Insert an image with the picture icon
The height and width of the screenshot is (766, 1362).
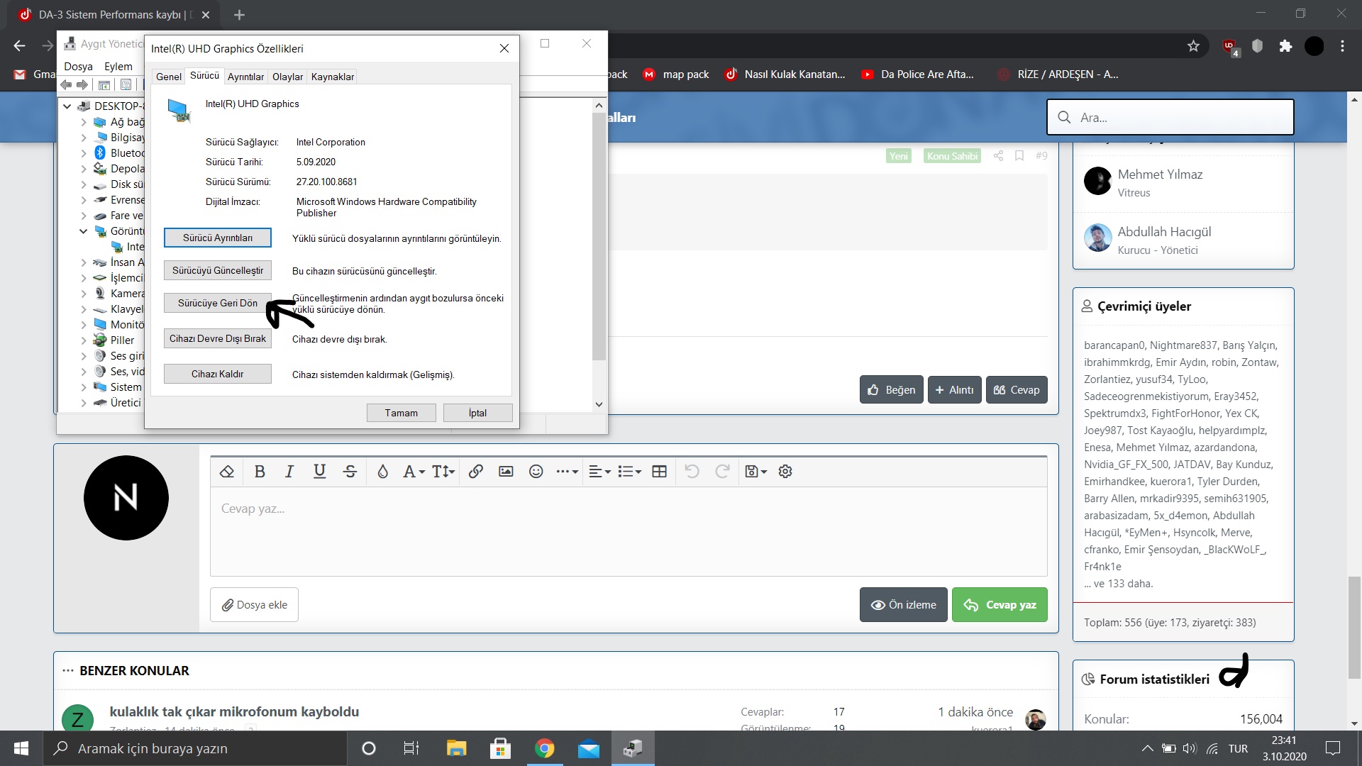click(x=506, y=472)
